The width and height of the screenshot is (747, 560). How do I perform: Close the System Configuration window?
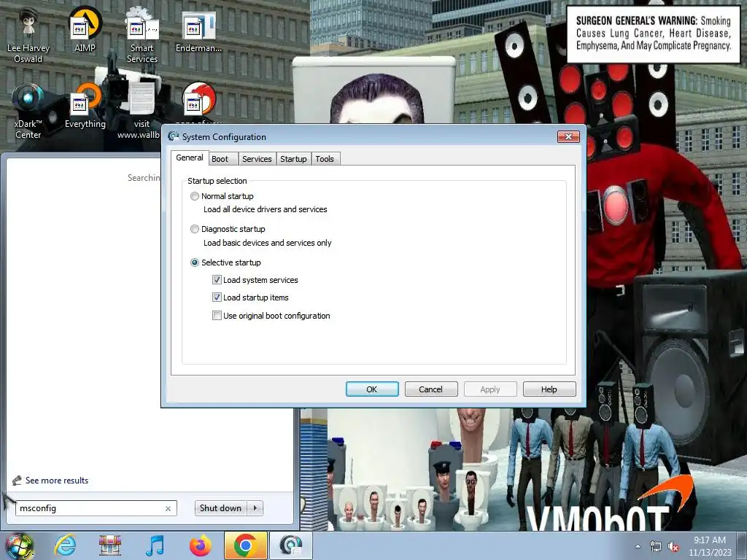point(568,136)
